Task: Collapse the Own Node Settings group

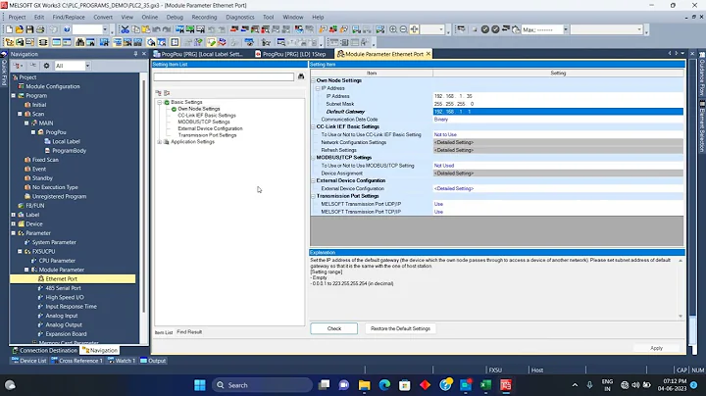Action: [x=313, y=80]
